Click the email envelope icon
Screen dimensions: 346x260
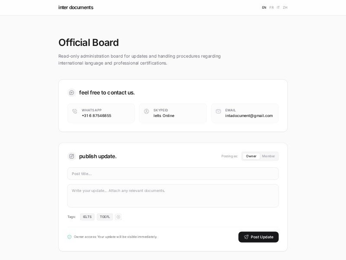(218, 111)
